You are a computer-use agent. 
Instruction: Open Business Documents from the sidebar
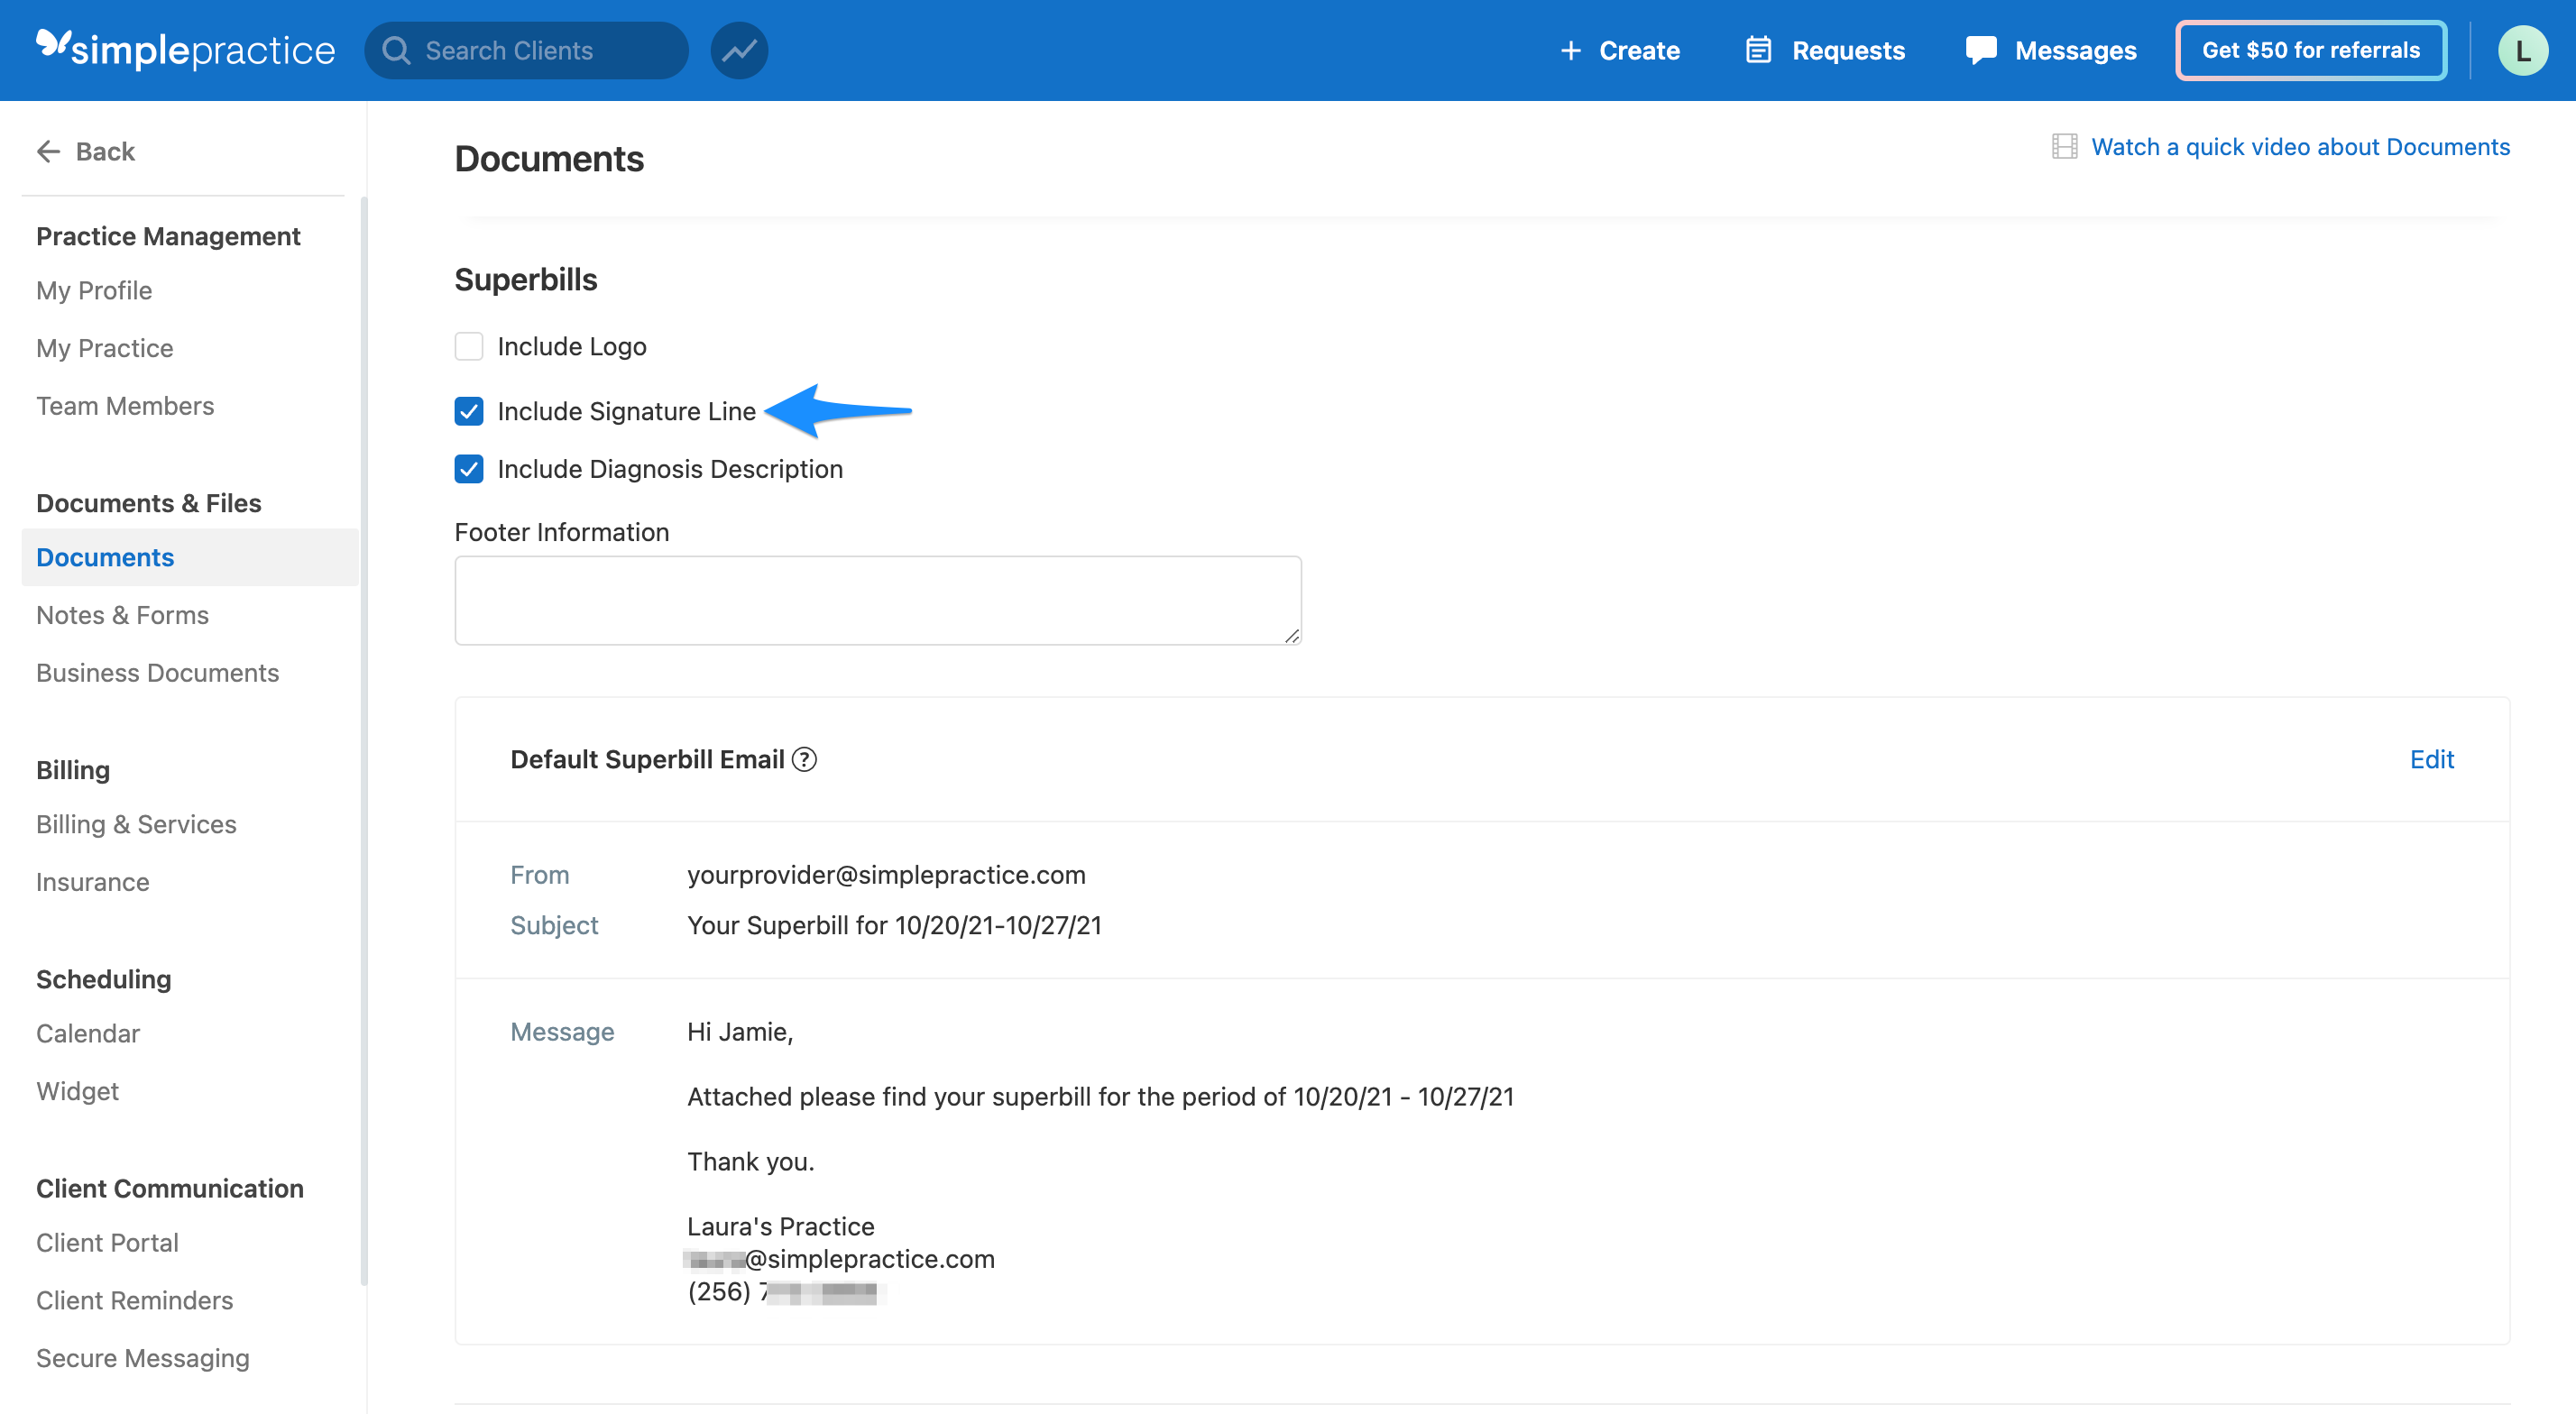(157, 673)
